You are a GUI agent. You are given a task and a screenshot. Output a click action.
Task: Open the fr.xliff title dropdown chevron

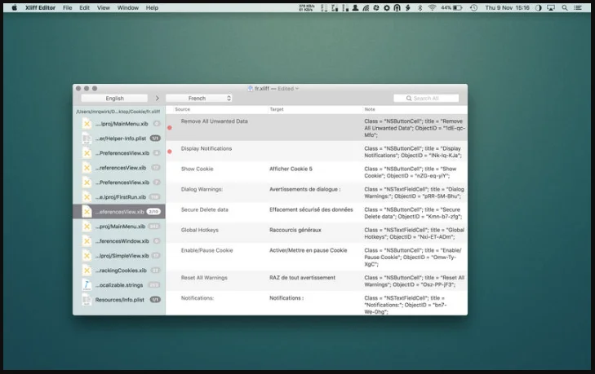pos(297,88)
